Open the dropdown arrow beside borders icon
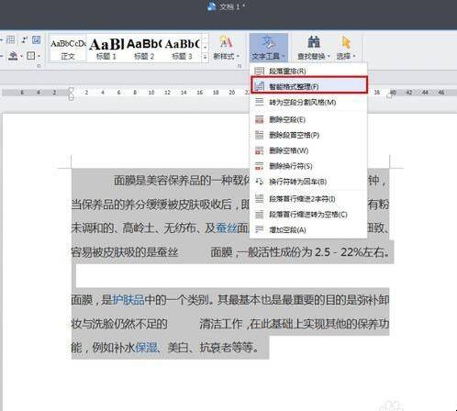This screenshot has width=457, height=411. tap(39, 56)
